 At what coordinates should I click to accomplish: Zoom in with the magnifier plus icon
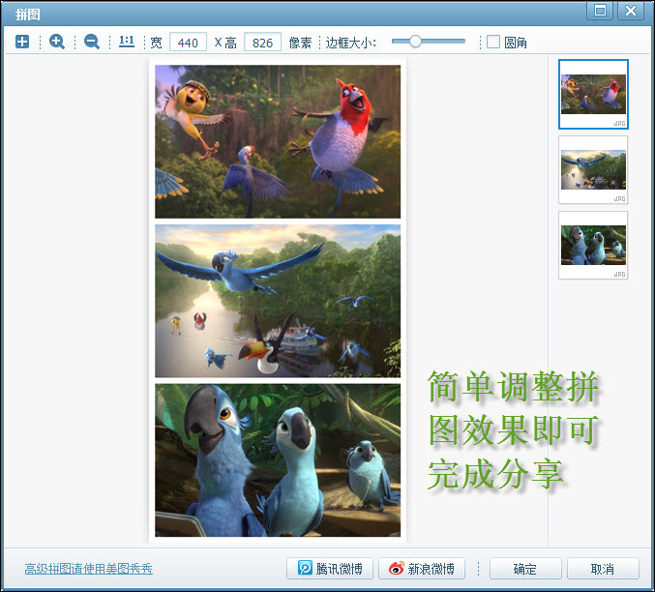pos(57,42)
